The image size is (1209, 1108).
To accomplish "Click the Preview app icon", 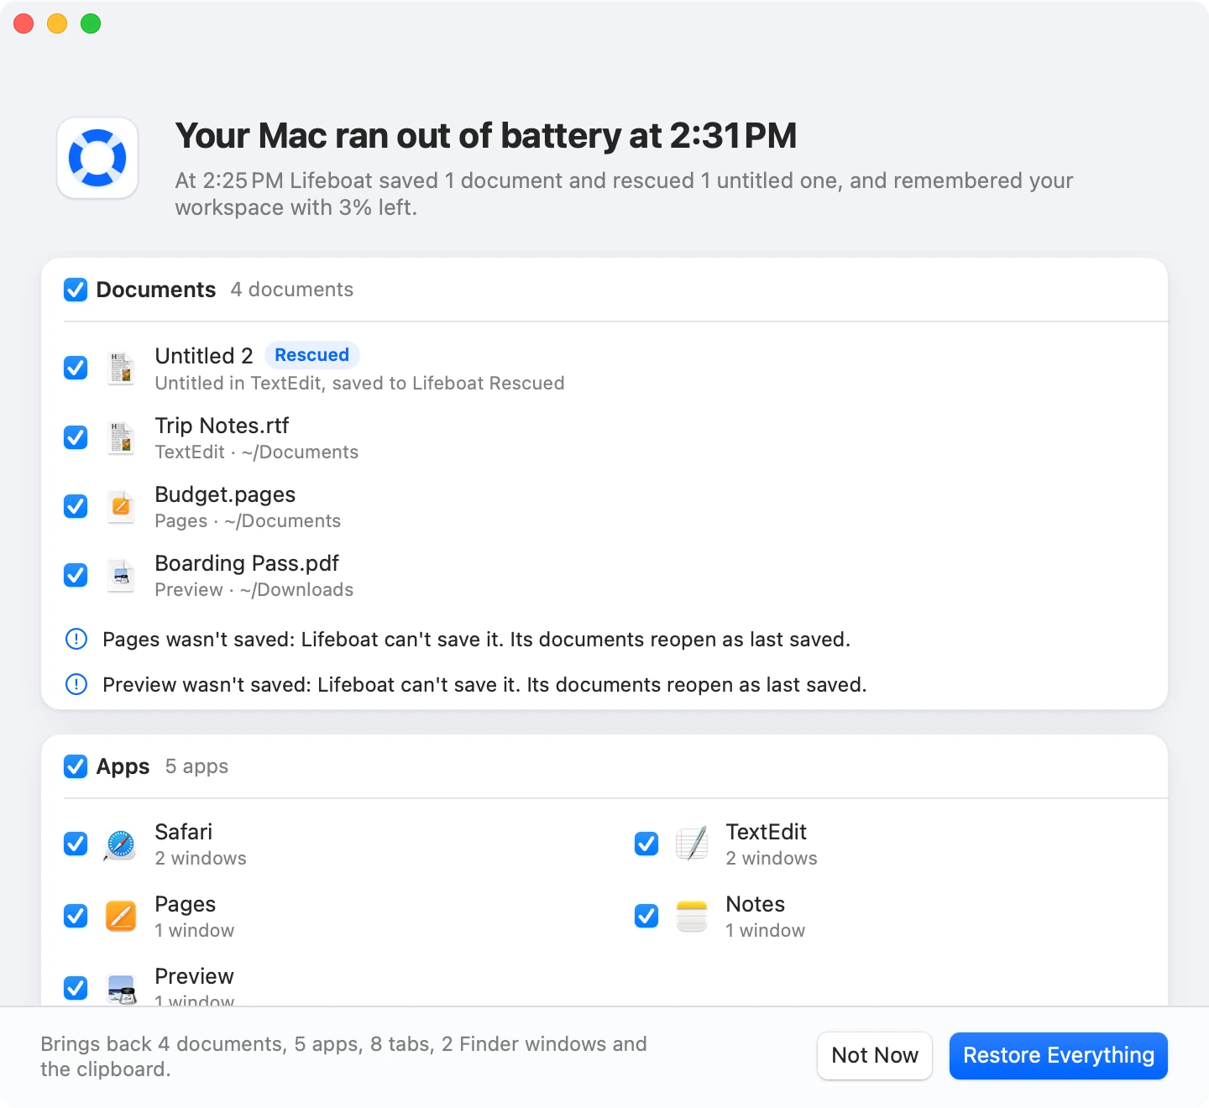I will tap(121, 989).
